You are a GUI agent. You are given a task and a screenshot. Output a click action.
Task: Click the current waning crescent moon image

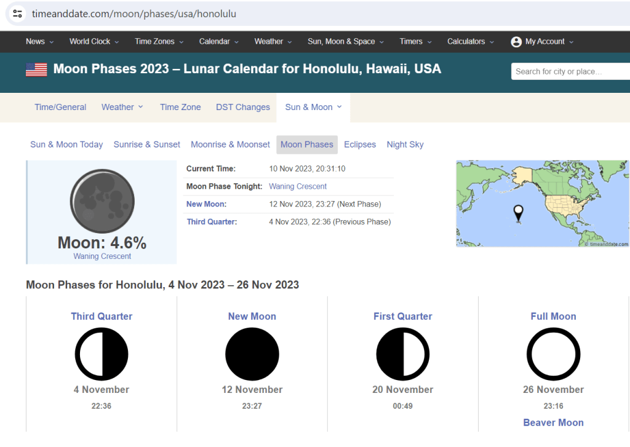(102, 202)
